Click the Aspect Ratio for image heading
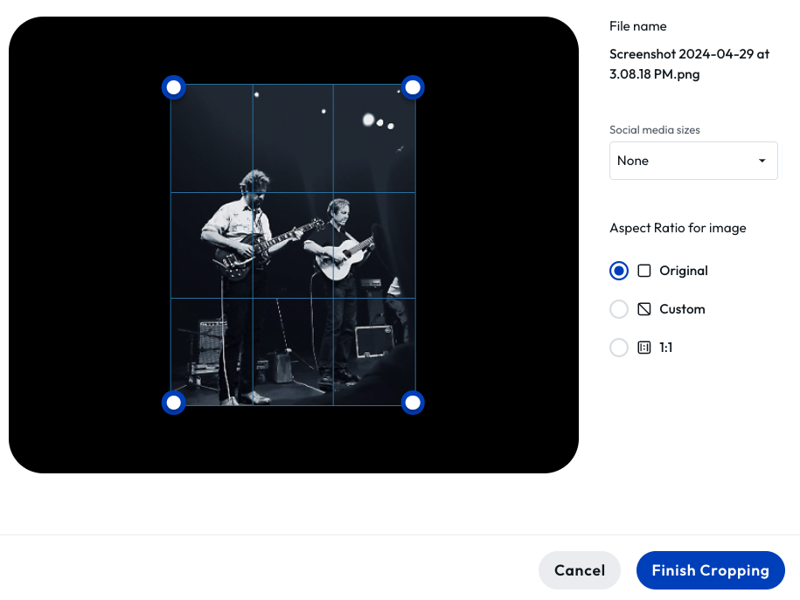This screenshot has width=800, height=600. click(x=678, y=228)
